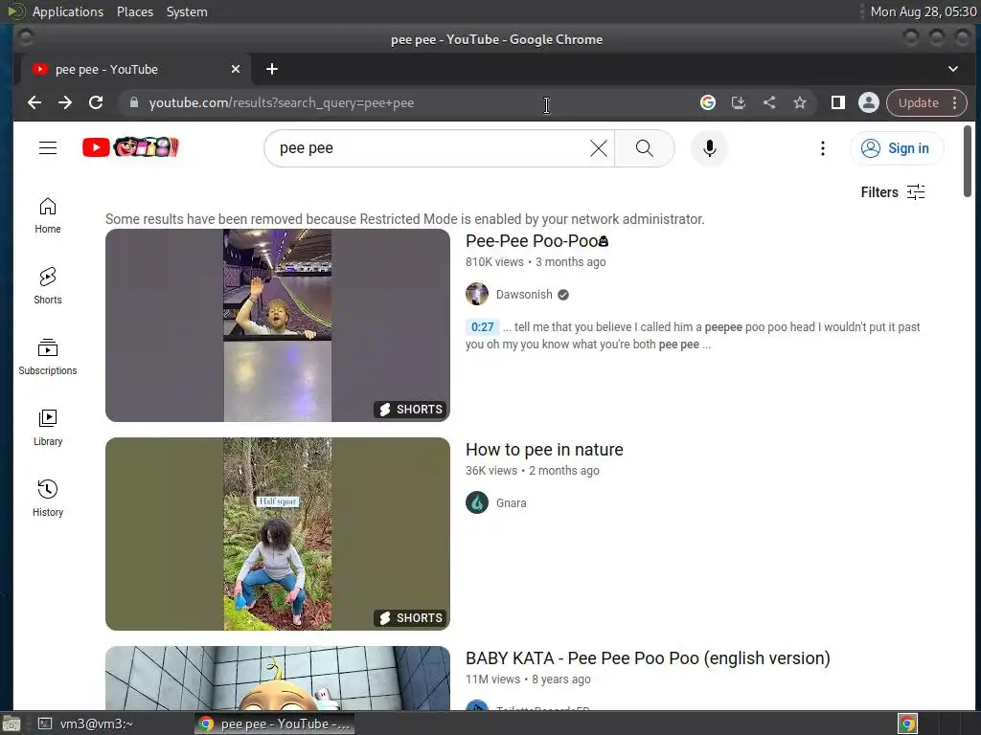The width and height of the screenshot is (981, 735).
Task: Open the search Filters panel
Action: click(893, 191)
